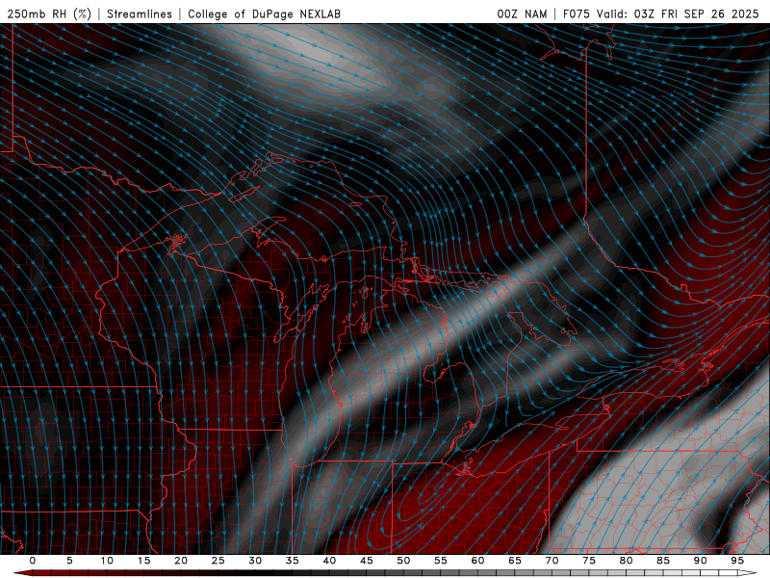Click "College of DuPage NEXLAB" text

click(264, 13)
